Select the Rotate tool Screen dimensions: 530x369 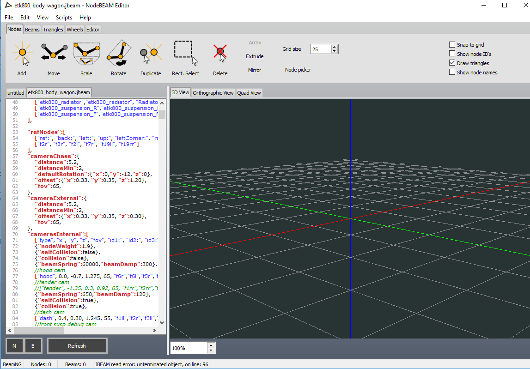118,59
